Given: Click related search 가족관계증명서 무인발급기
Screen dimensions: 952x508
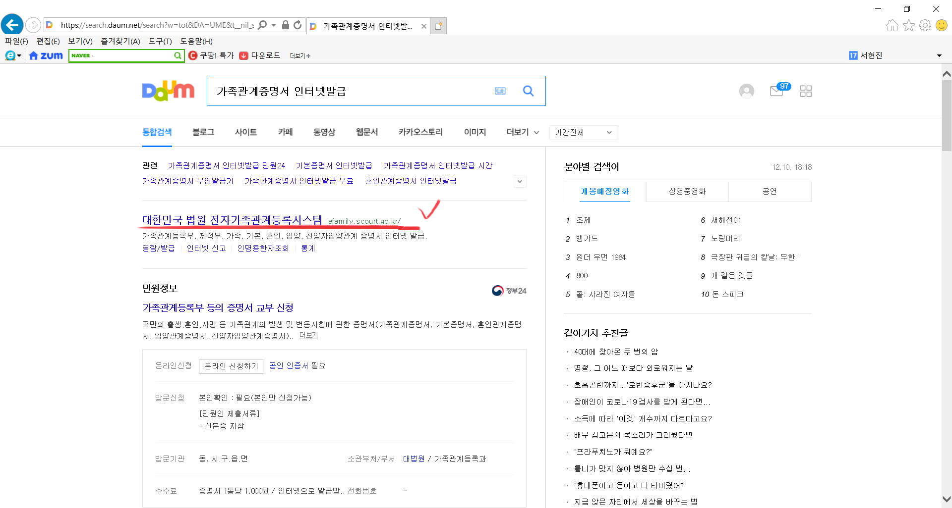Looking at the screenshot, I should [x=188, y=181].
